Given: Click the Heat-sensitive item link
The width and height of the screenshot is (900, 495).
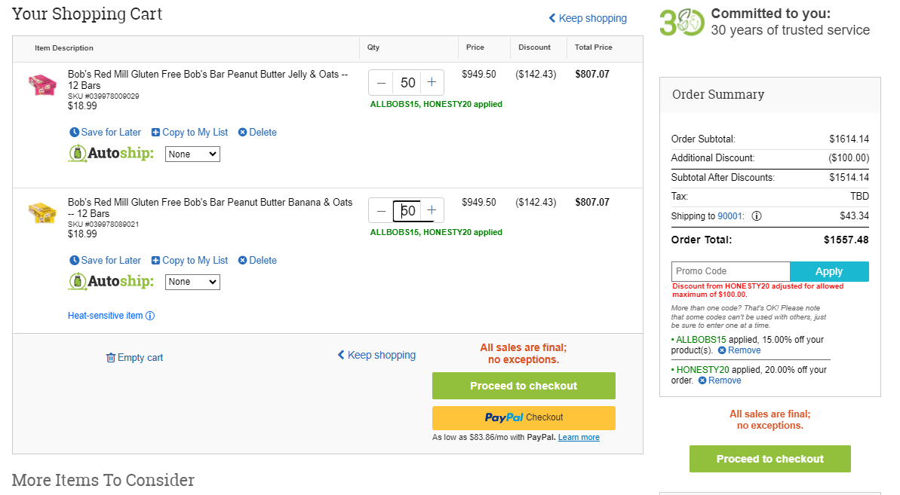Looking at the screenshot, I should (x=112, y=316).
